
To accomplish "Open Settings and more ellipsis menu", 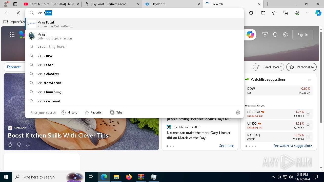I will (308, 13).
